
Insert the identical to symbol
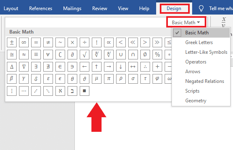click(36, 55)
